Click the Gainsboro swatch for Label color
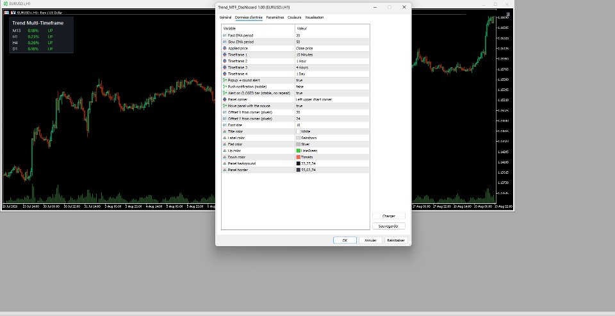This screenshot has width=615, height=316. point(298,138)
